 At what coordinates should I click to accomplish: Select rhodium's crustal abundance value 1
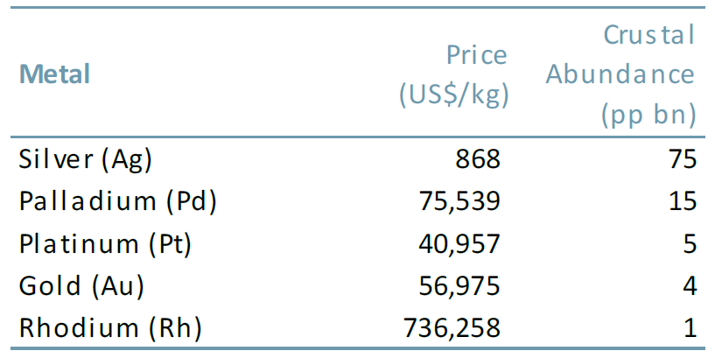click(x=690, y=327)
